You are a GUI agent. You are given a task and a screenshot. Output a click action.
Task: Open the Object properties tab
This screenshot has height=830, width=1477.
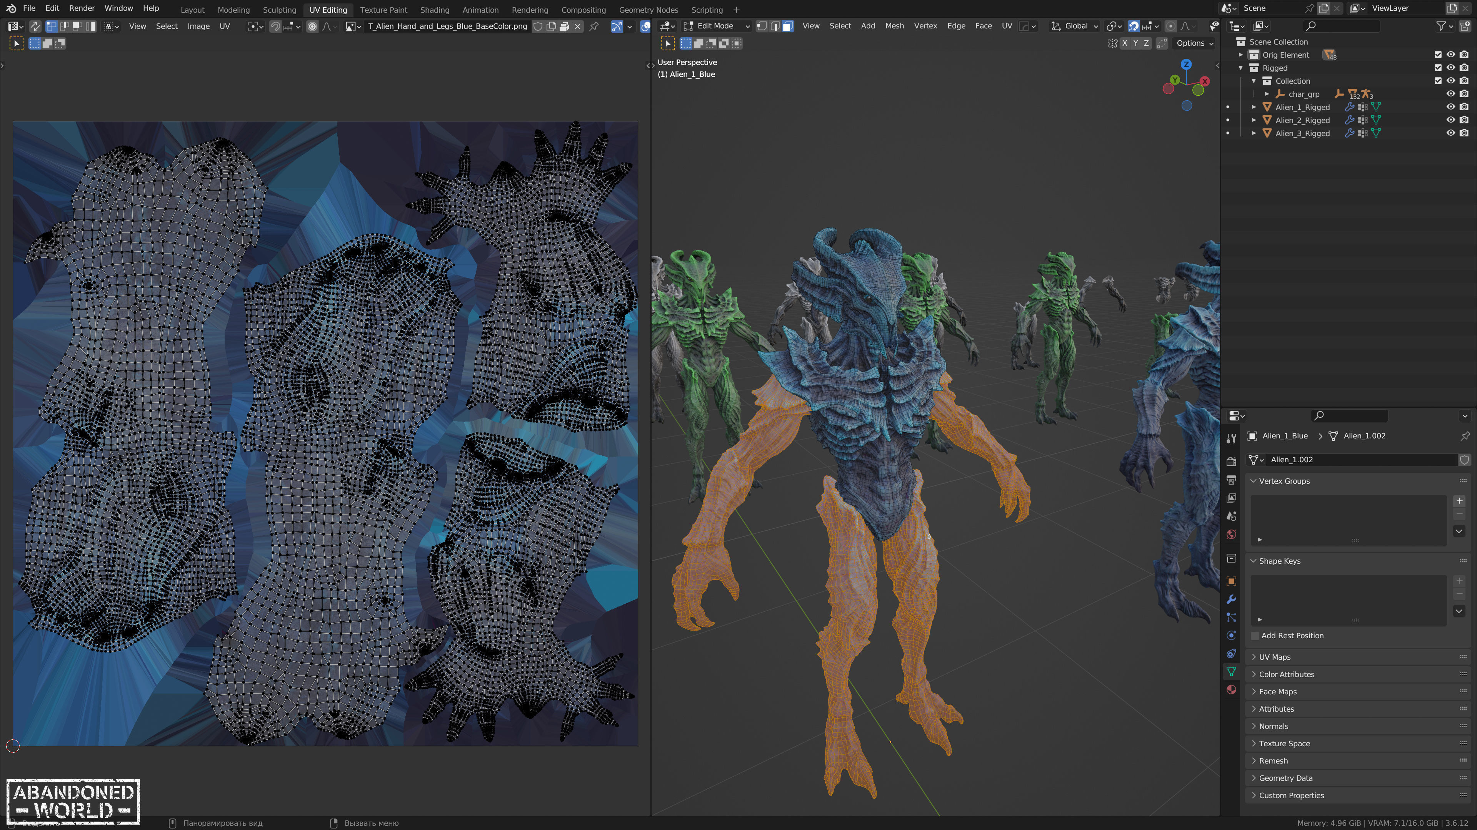pyautogui.click(x=1231, y=581)
